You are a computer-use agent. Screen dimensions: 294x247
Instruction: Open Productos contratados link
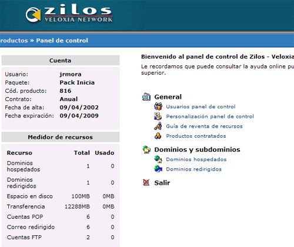[x=196, y=136]
